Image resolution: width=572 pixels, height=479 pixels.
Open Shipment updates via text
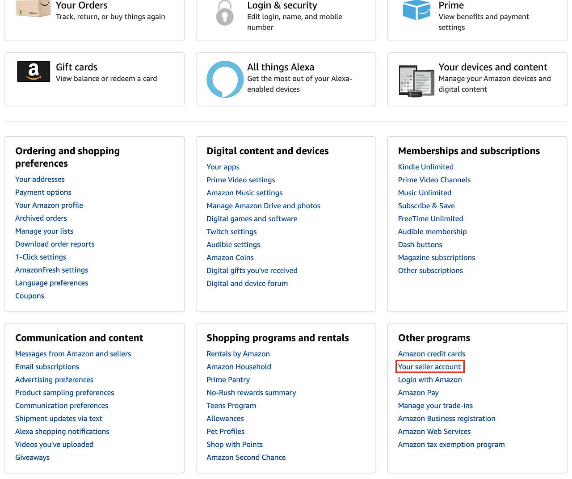[x=59, y=418]
